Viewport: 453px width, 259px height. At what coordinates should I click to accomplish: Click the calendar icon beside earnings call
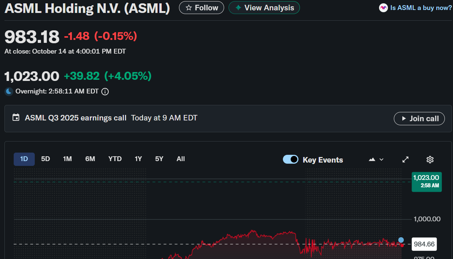point(16,118)
